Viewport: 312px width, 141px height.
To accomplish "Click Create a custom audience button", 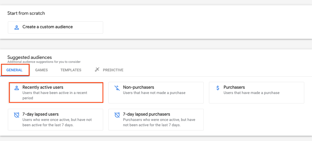I will pyautogui.click(x=56, y=27).
